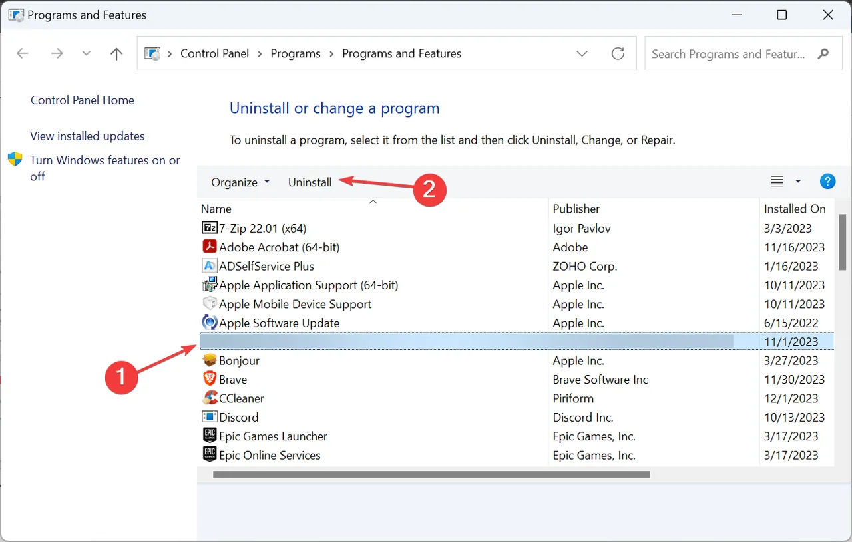Select 'Apple Mobile Device Support' name

point(296,304)
